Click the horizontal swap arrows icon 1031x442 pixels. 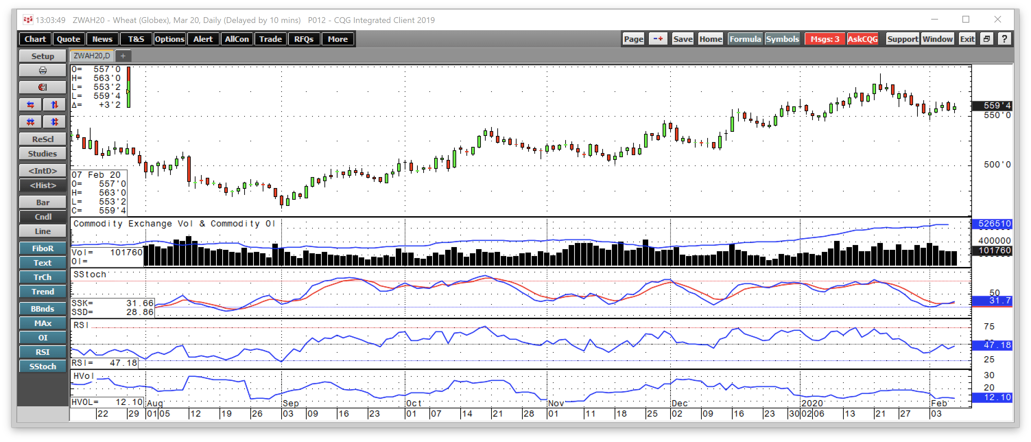pos(31,105)
